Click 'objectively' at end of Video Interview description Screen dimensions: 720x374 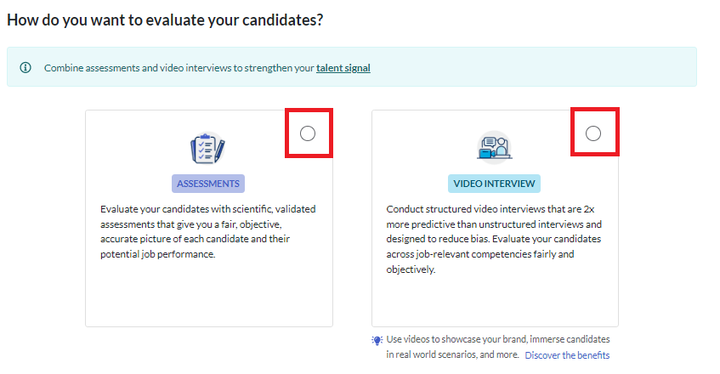click(x=411, y=269)
